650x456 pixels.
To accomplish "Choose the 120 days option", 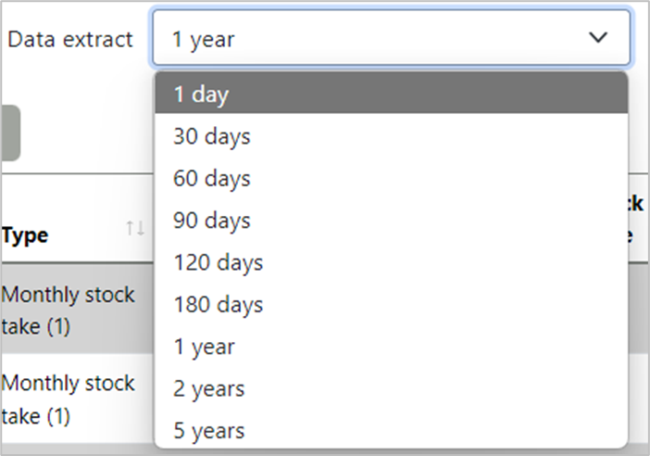I will tap(391, 262).
